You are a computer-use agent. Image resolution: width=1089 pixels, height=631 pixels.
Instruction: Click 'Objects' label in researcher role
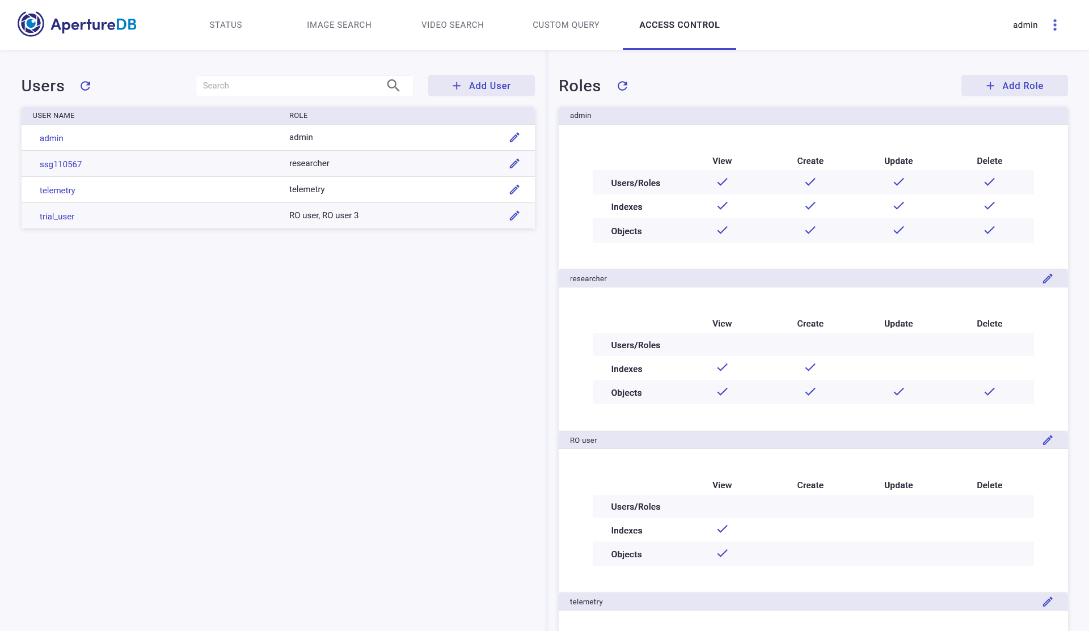coord(626,393)
